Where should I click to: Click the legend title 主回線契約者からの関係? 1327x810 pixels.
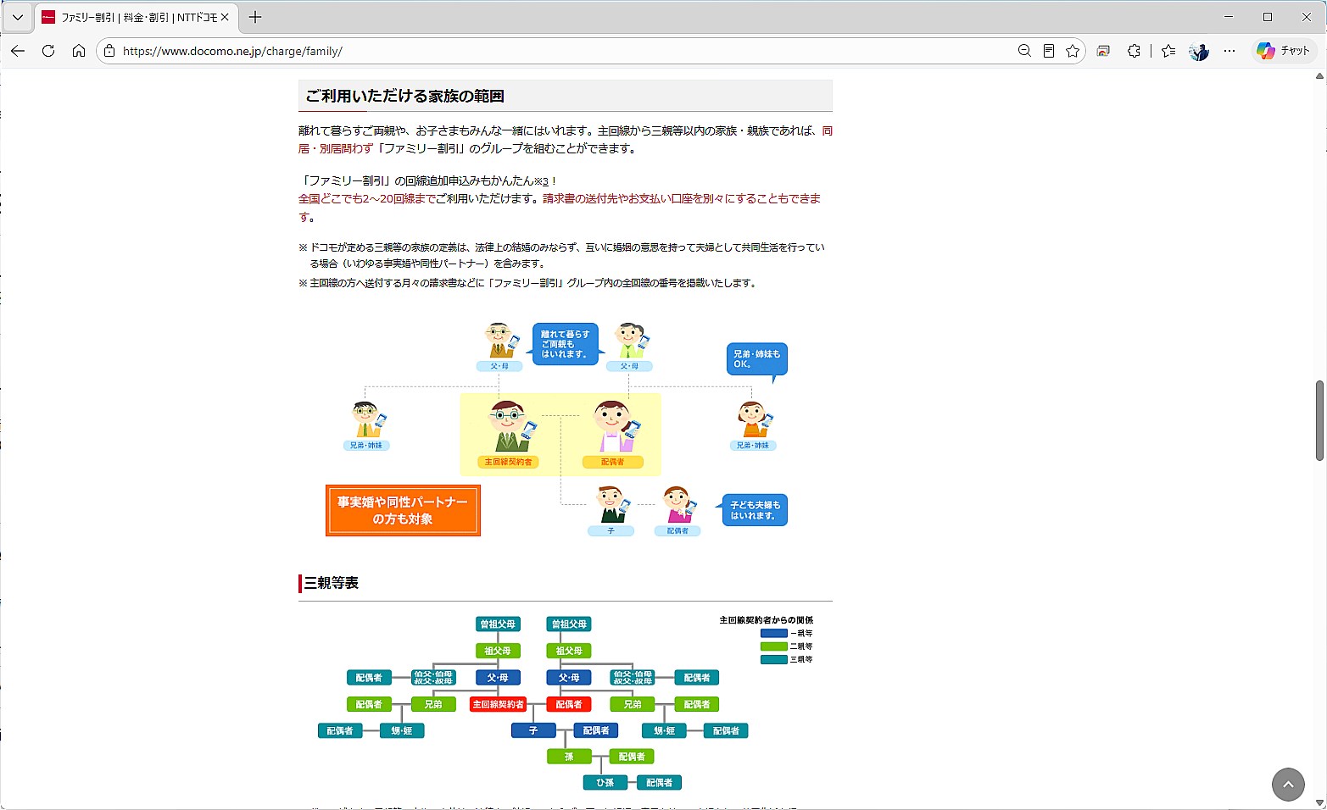coord(767,620)
